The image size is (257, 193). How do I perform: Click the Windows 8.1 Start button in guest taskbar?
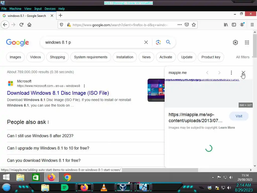pos(6,177)
